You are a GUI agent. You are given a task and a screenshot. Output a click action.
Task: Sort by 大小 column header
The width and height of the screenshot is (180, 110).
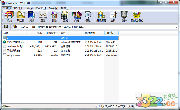pos(35,33)
